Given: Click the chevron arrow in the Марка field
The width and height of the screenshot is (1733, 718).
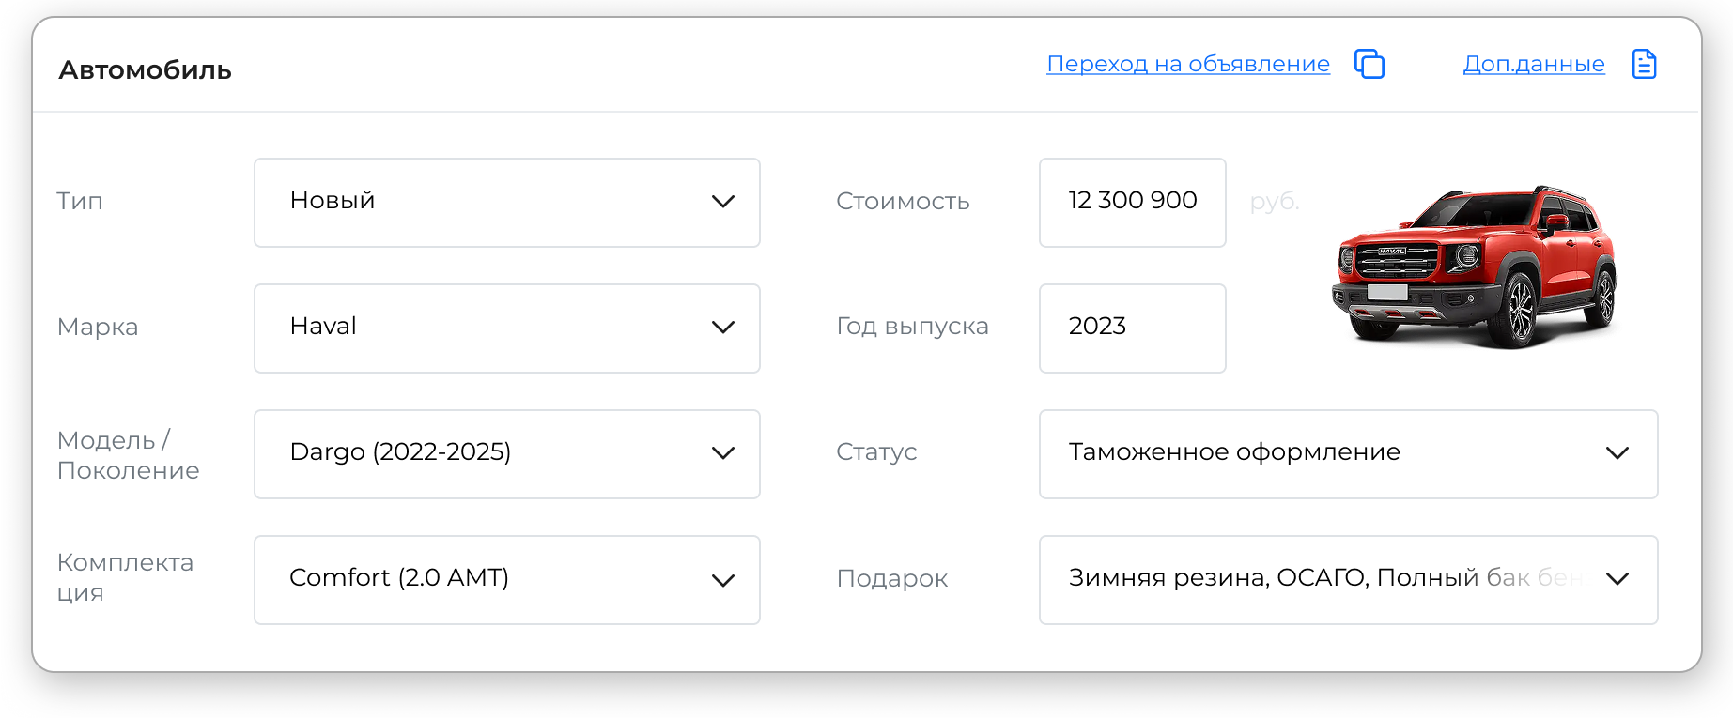Looking at the screenshot, I should (x=722, y=328).
